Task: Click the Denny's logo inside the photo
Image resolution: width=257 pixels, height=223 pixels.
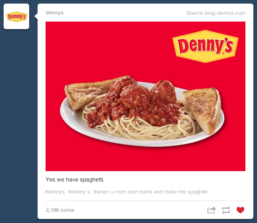Action: pos(205,46)
